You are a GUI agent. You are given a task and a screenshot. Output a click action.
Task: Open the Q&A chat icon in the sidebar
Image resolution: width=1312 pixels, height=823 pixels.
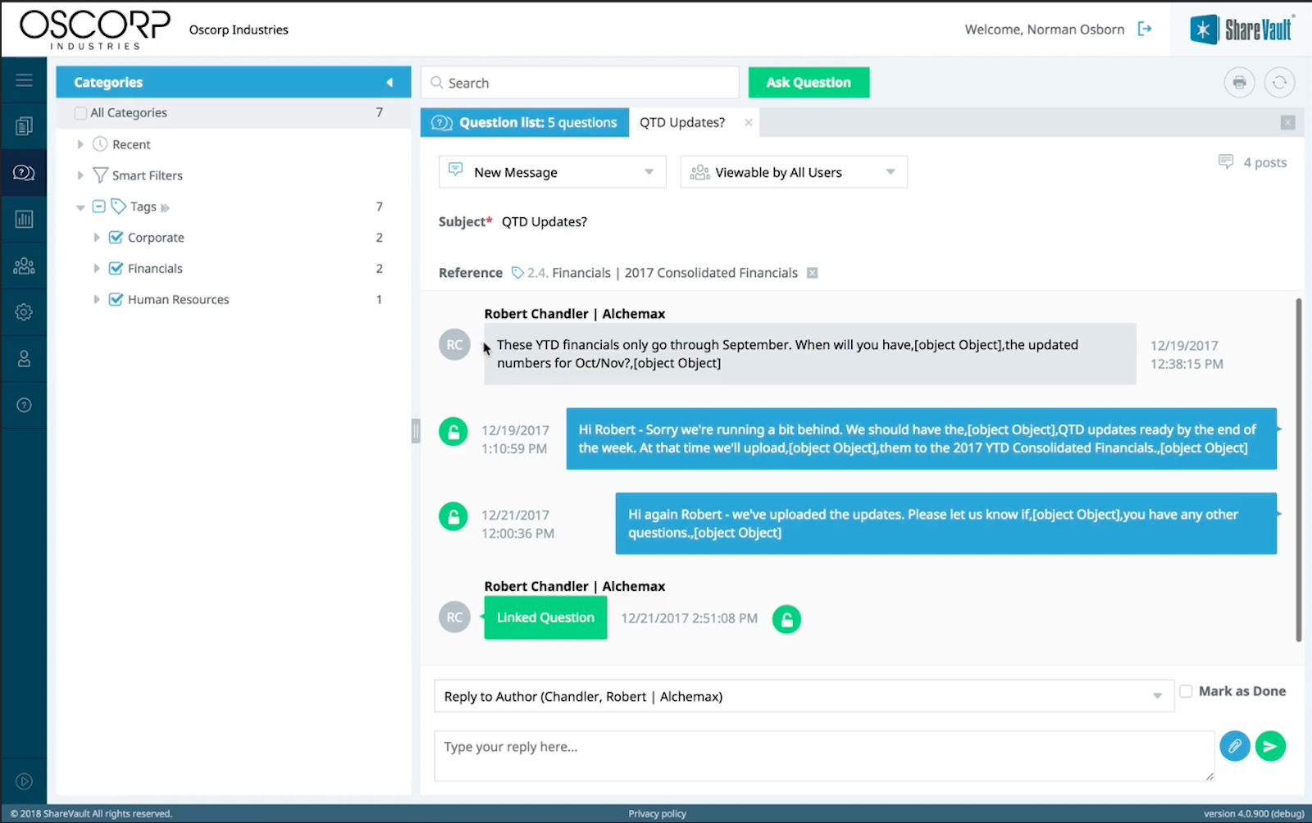click(24, 172)
